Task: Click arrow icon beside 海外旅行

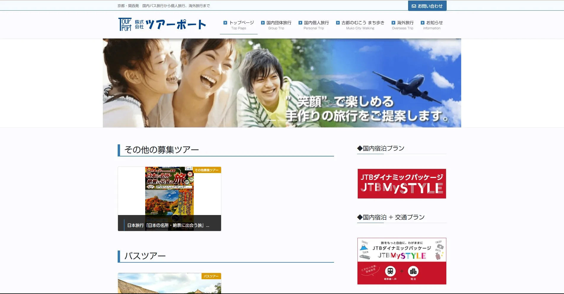Action: [393, 23]
